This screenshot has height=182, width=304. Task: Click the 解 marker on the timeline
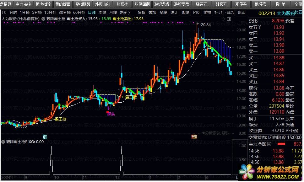tap(45, 137)
